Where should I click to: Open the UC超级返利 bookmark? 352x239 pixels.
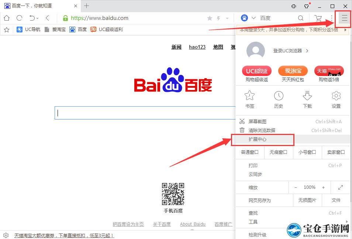[107, 30]
